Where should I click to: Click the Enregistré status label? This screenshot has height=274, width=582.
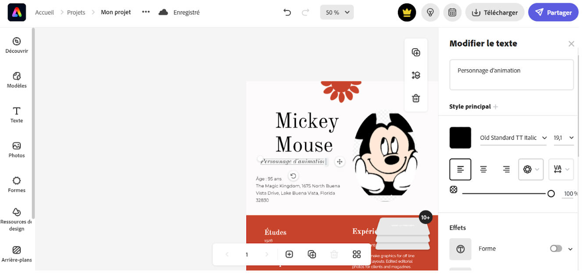click(186, 12)
